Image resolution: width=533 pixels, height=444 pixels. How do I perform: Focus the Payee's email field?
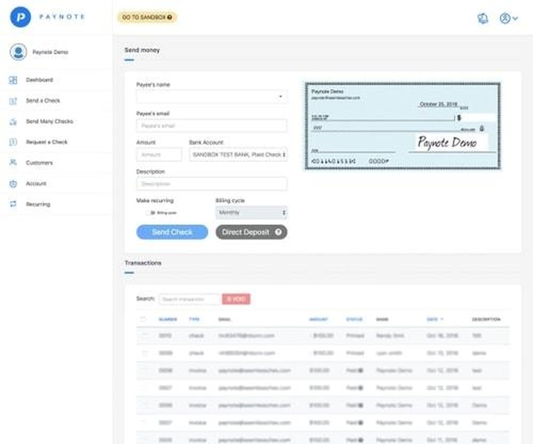(x=212, y=126)
